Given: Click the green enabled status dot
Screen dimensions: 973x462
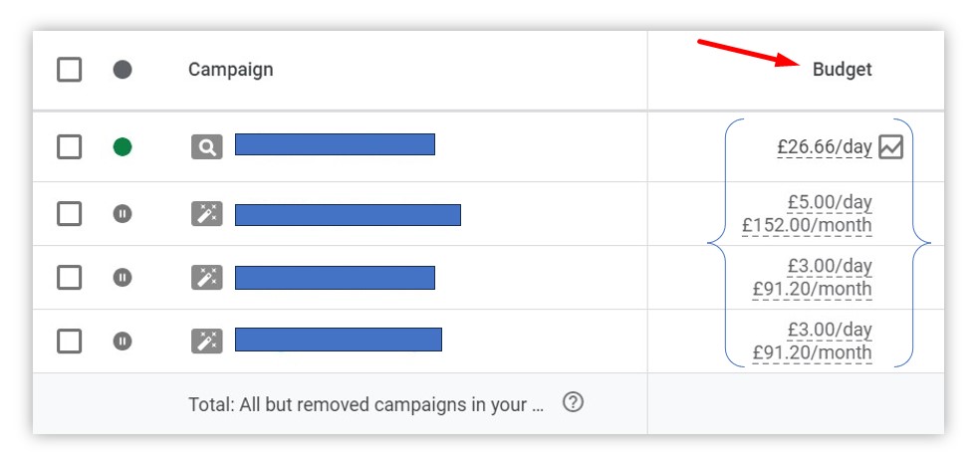Looking at the screenshot, I should tap(122, 147).
